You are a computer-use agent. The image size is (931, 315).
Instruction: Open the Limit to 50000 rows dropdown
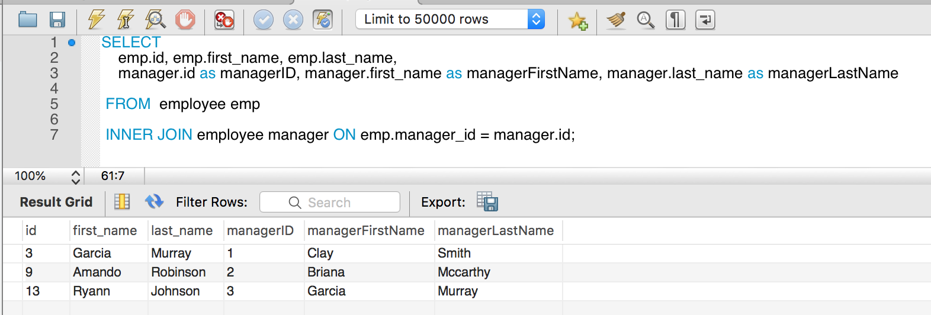pos(450,20)
